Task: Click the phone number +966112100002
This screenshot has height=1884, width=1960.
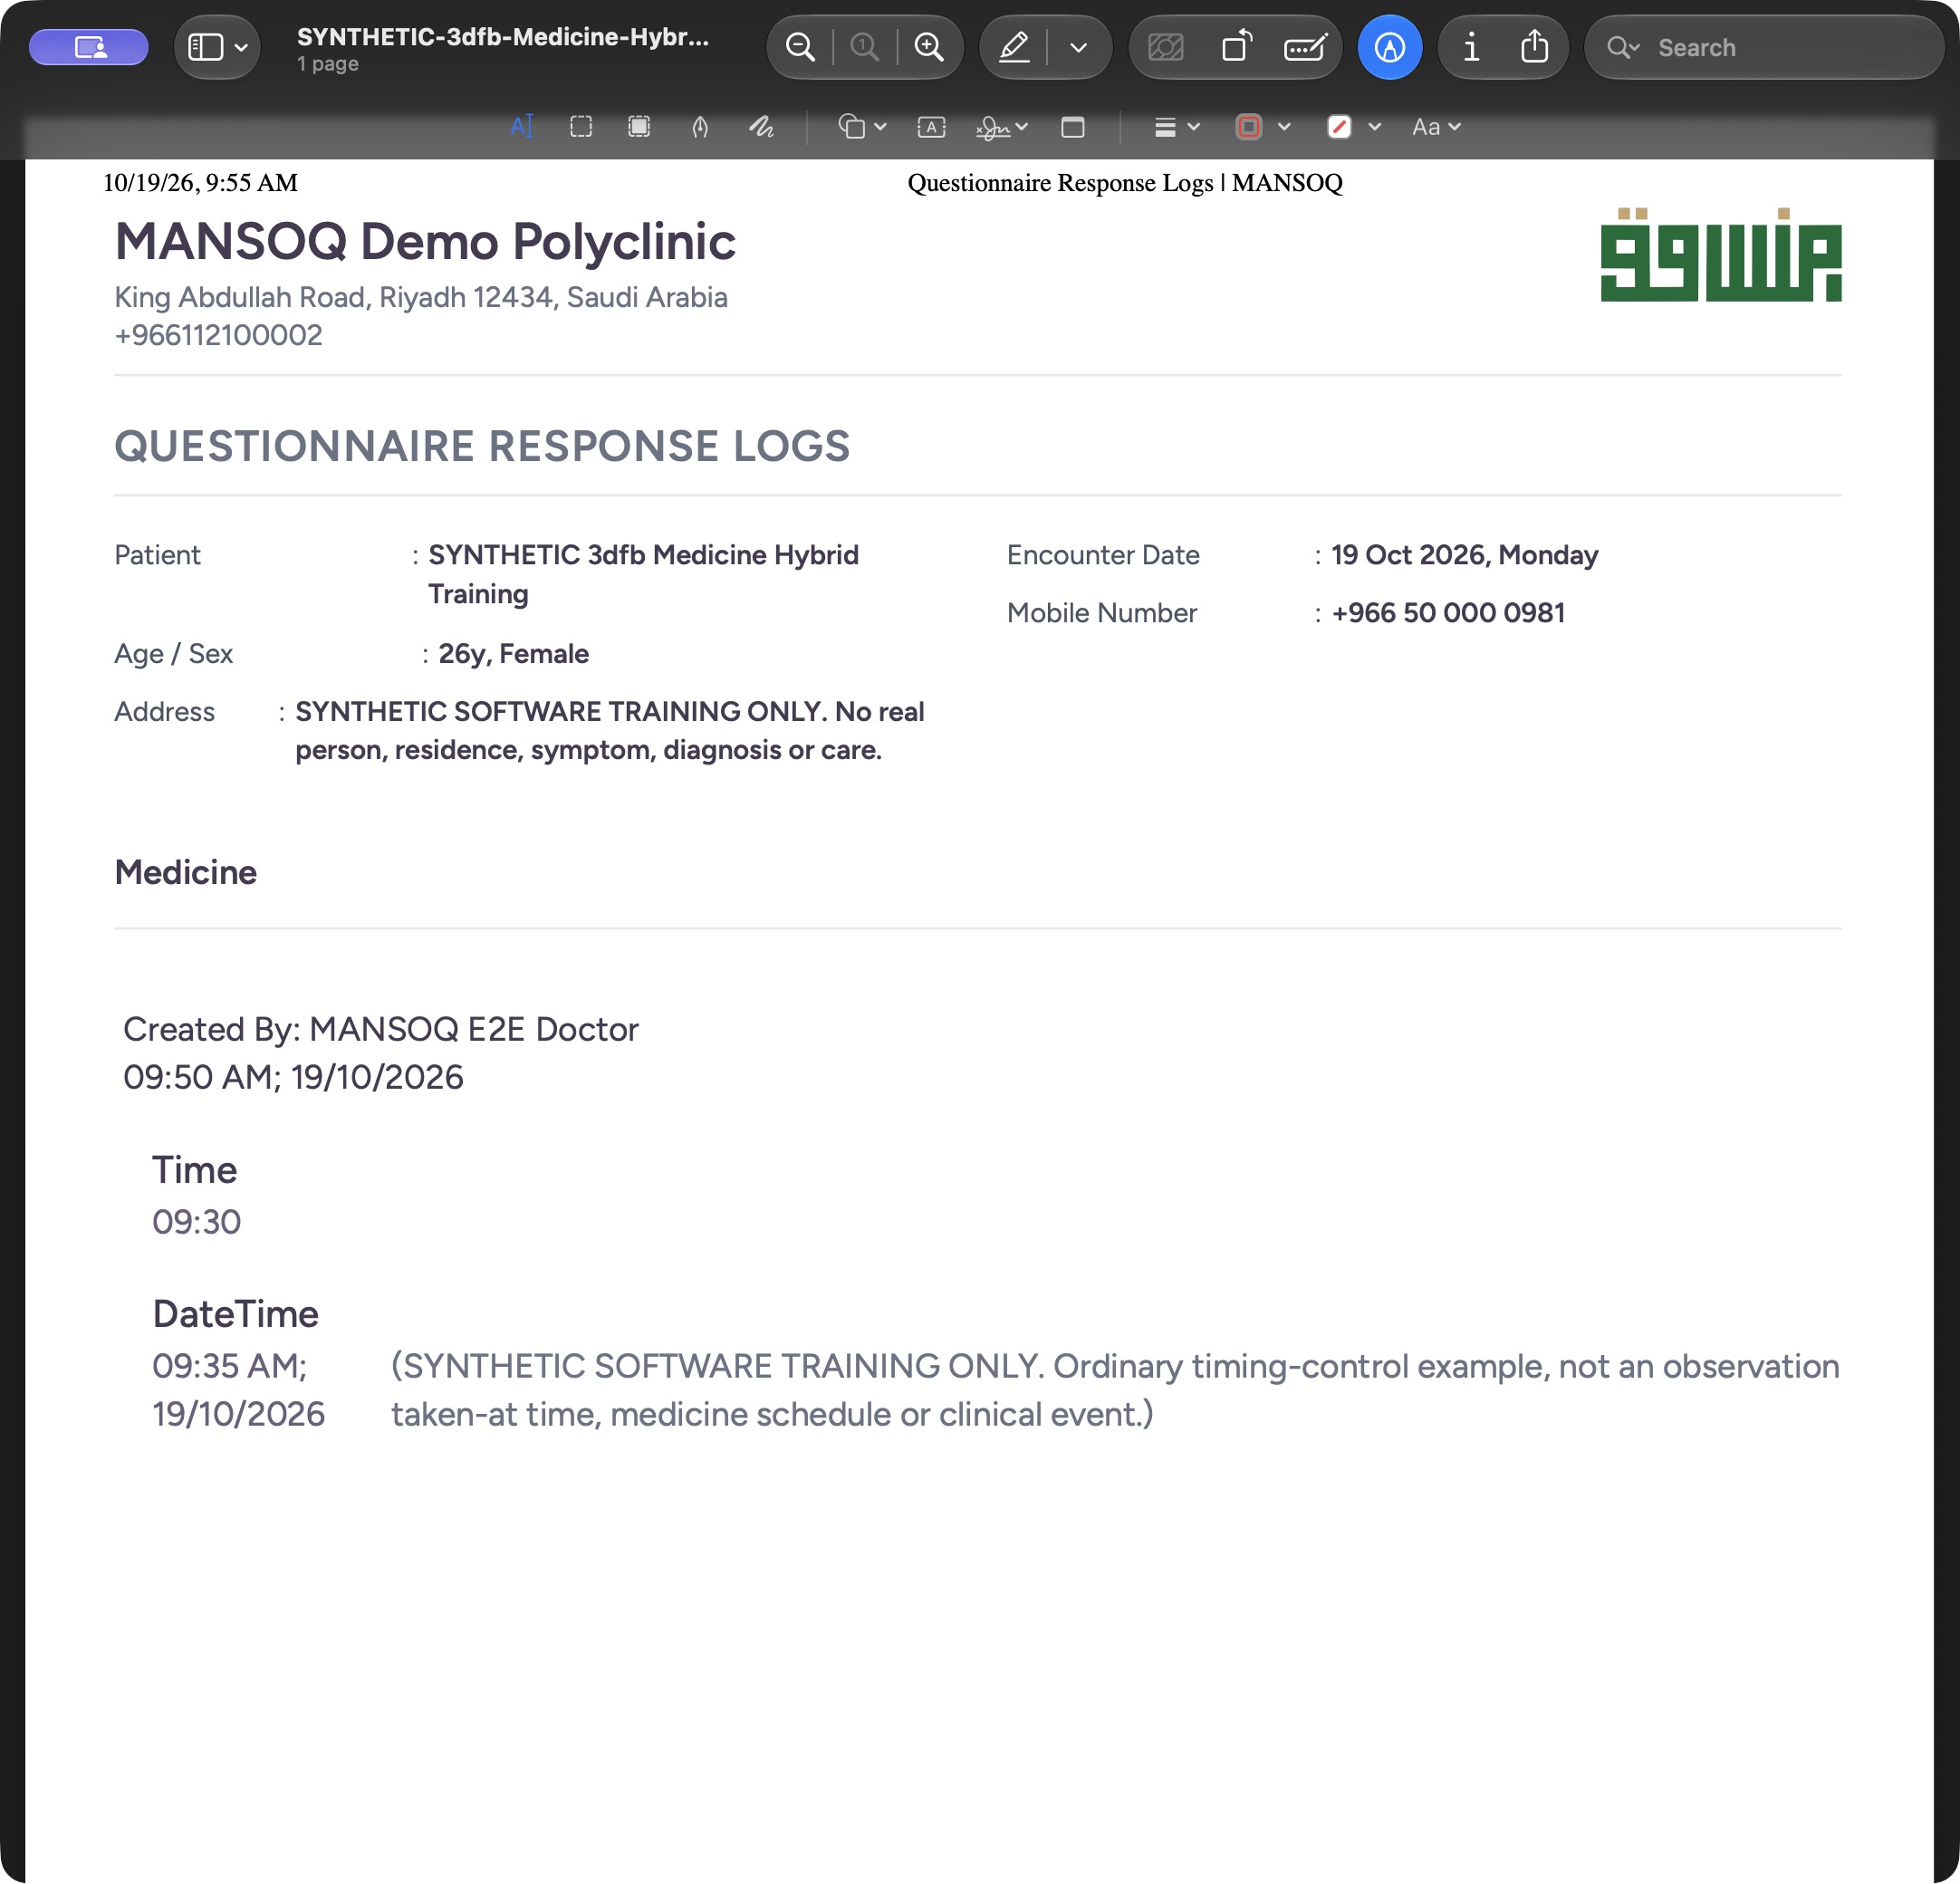Action: coord(219,335)
